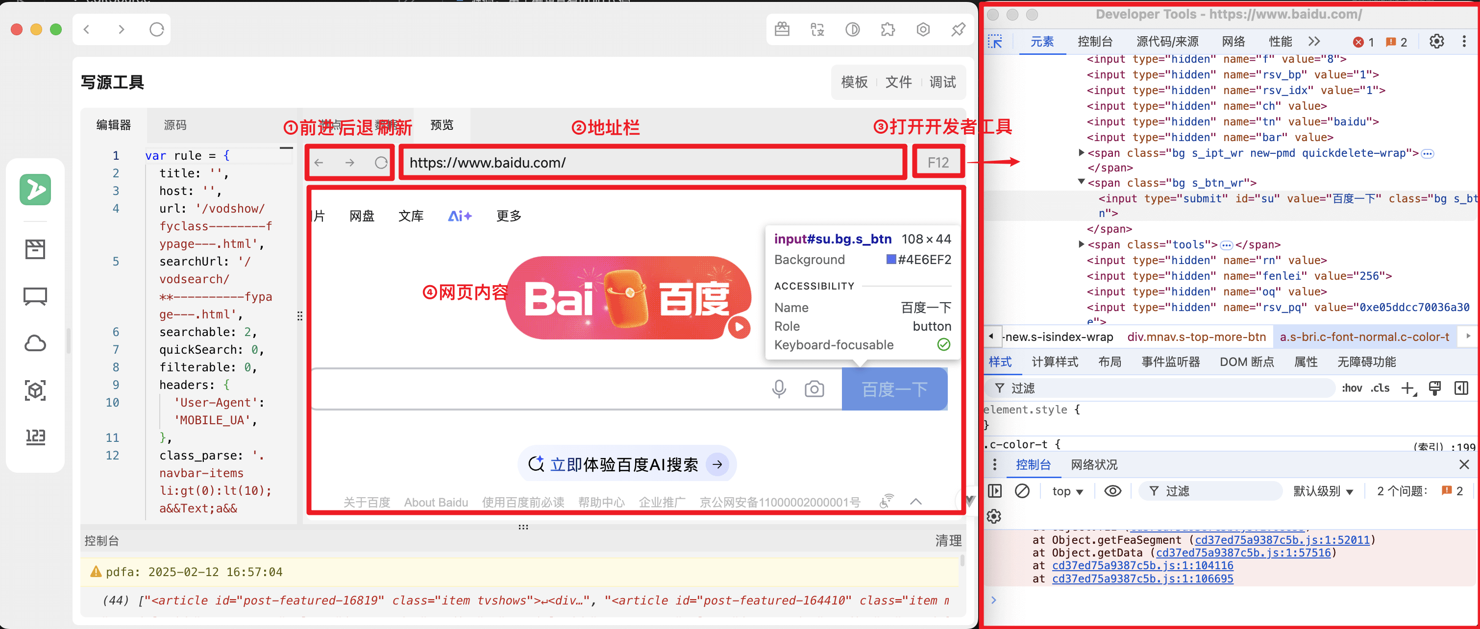
Task: Click the address bar with baidu URL
Action: 653,163
